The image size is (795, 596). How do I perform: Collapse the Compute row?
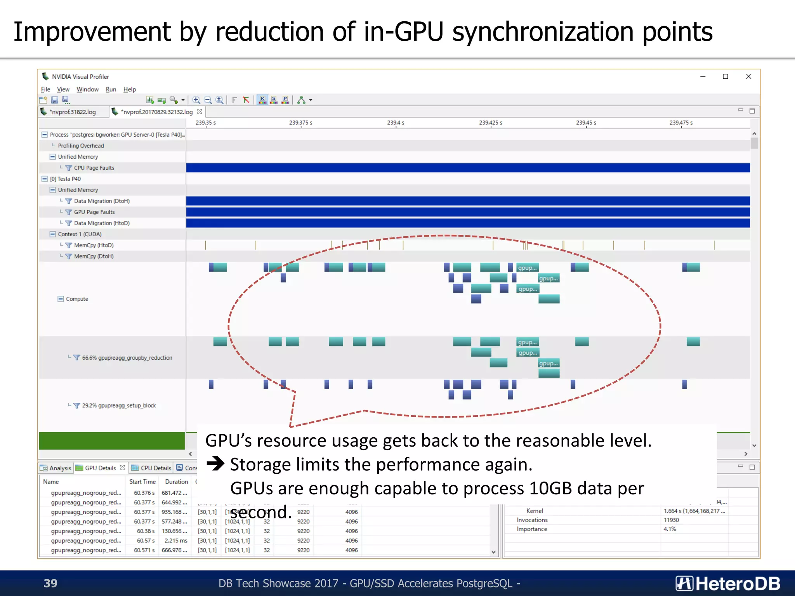[x=61, y=299]
